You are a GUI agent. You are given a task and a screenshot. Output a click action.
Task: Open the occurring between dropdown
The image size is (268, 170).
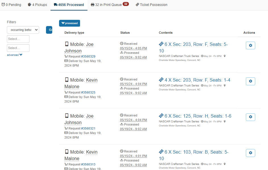[x=23, y=30]
